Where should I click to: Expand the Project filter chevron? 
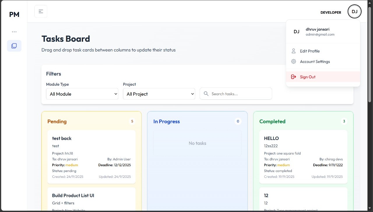[x=192, y=94]
